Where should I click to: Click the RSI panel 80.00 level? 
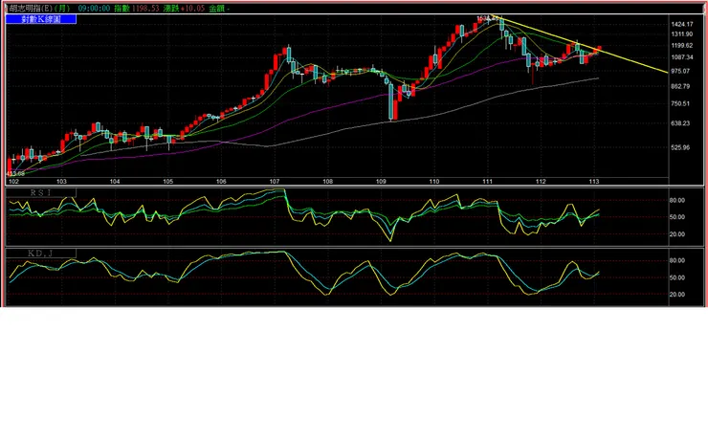(x=676, y=201)
